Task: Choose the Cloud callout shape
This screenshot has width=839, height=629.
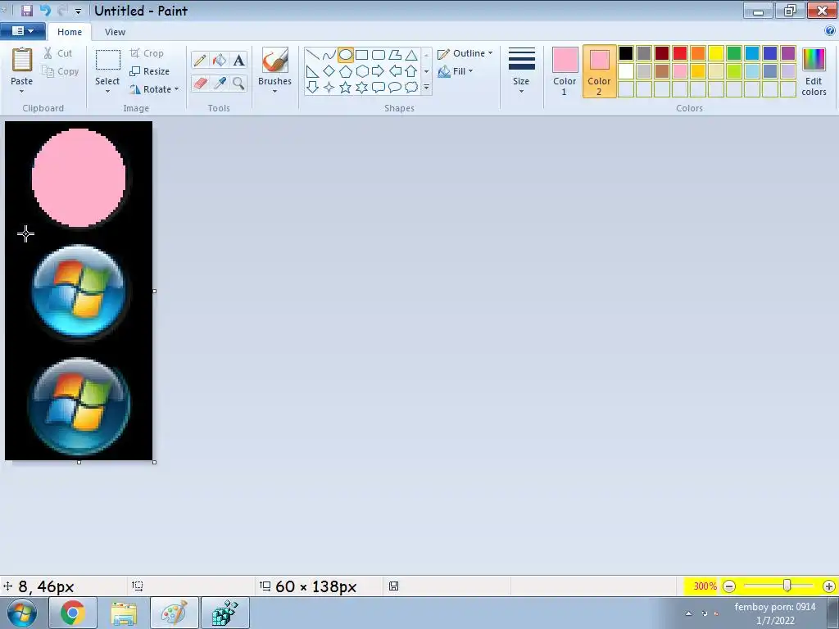Action: point(411,87)
